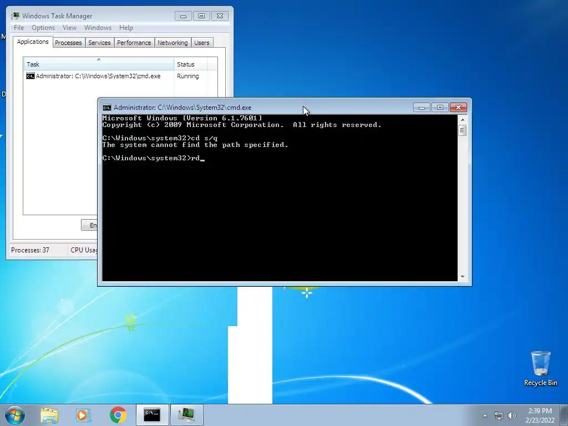The height and width of the screenshot is (426, 568).
Task: Click the Task Manager title bar icon
Action: click(16, 16)
